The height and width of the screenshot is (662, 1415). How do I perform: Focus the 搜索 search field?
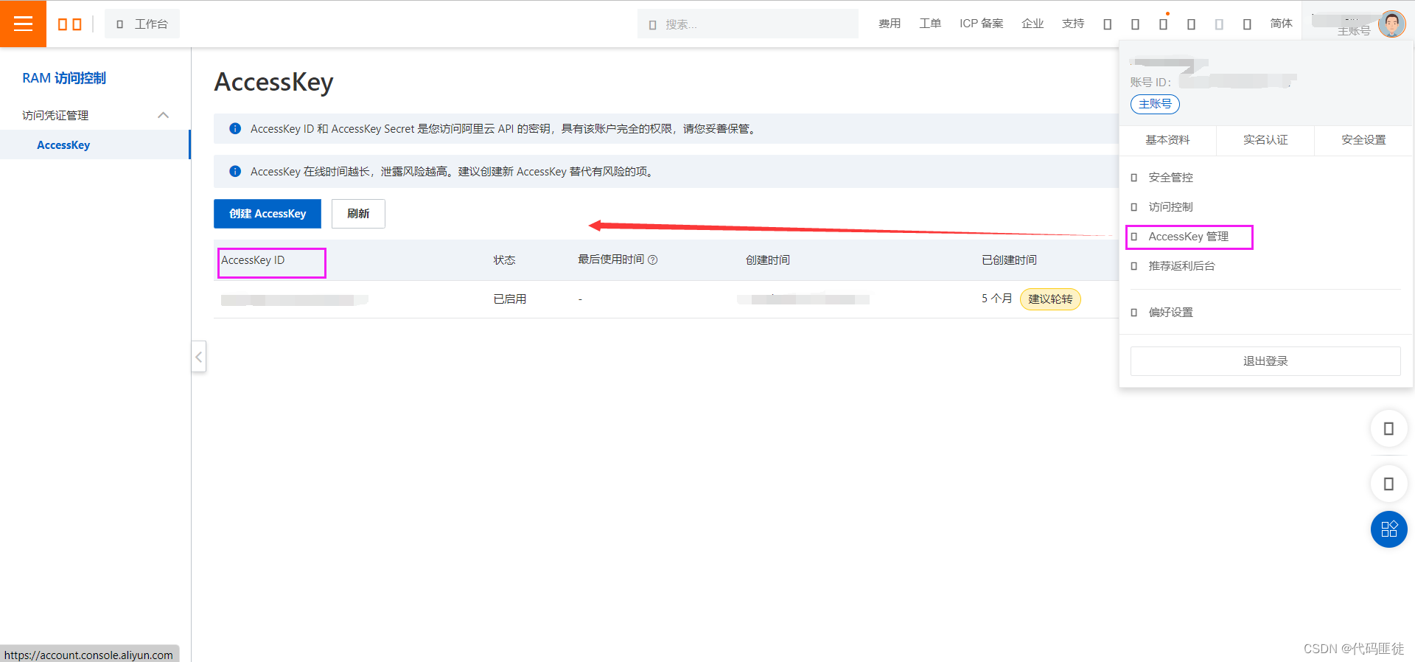[x=747, y=24]
